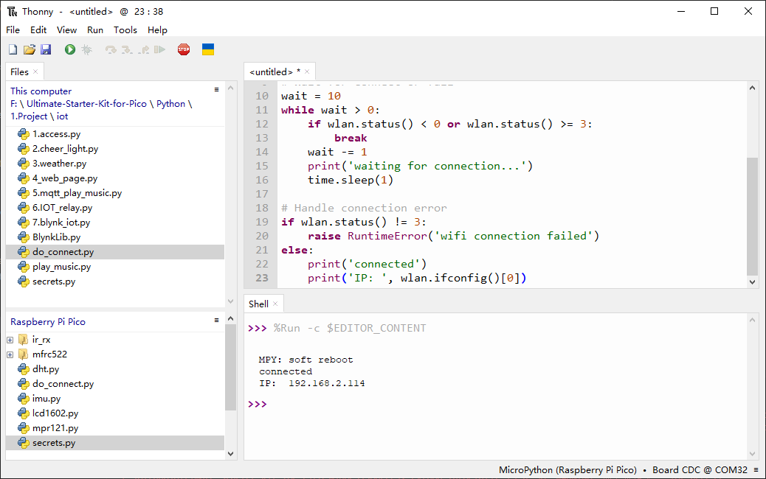The width and height of the screenshot is (766, 479).
Task: Open the Tools menu
Action: click(x=125, y=29)
